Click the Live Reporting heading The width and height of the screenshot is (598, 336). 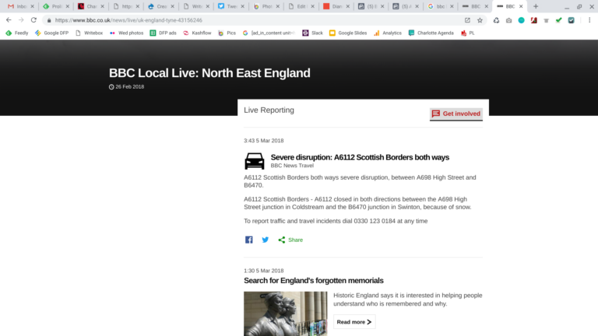click(269, 110)
